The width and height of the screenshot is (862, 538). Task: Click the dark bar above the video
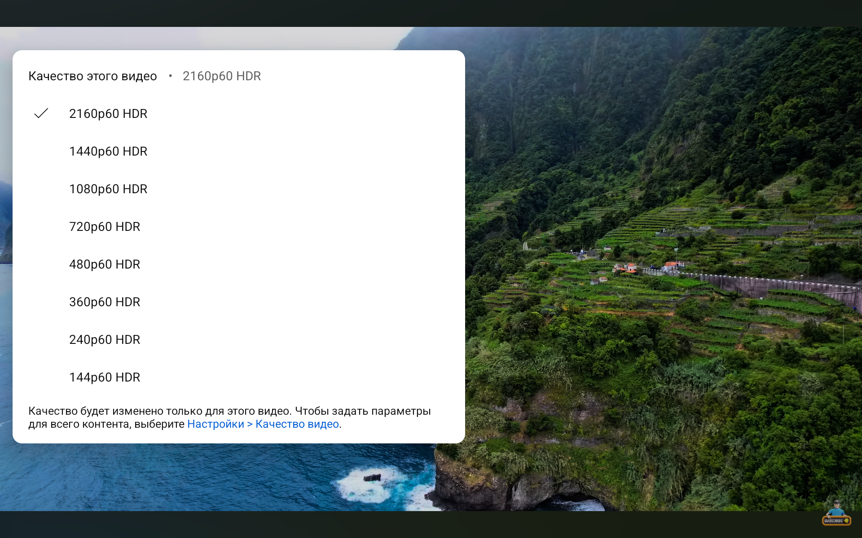pos(431,13)
